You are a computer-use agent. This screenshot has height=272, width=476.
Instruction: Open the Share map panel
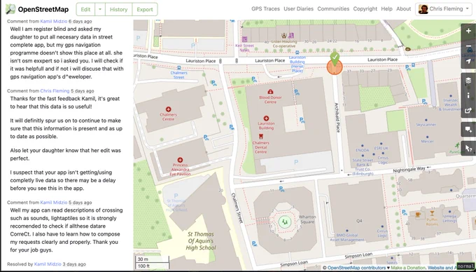tap(468, 110)
